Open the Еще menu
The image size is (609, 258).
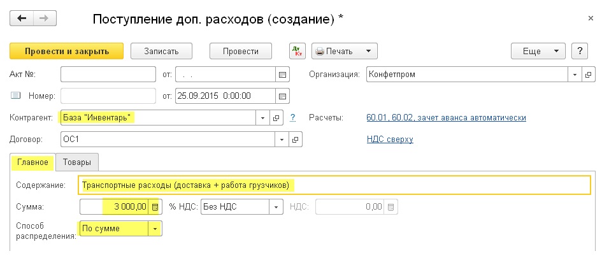538,51
